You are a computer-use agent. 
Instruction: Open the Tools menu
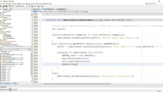click(x=40, y=4)
